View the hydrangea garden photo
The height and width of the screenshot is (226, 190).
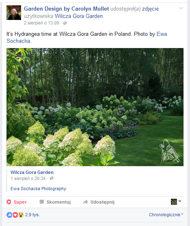point(95,107)
